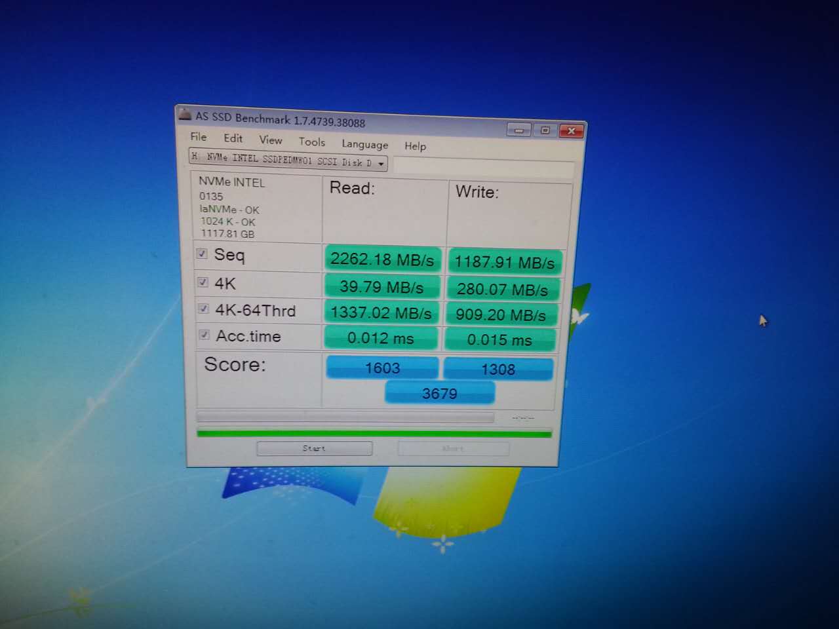Screen dimensions: 839x629
Task: Click the 4K-64Thrd write value 909.20 MB/s
Action: (501, 315)
